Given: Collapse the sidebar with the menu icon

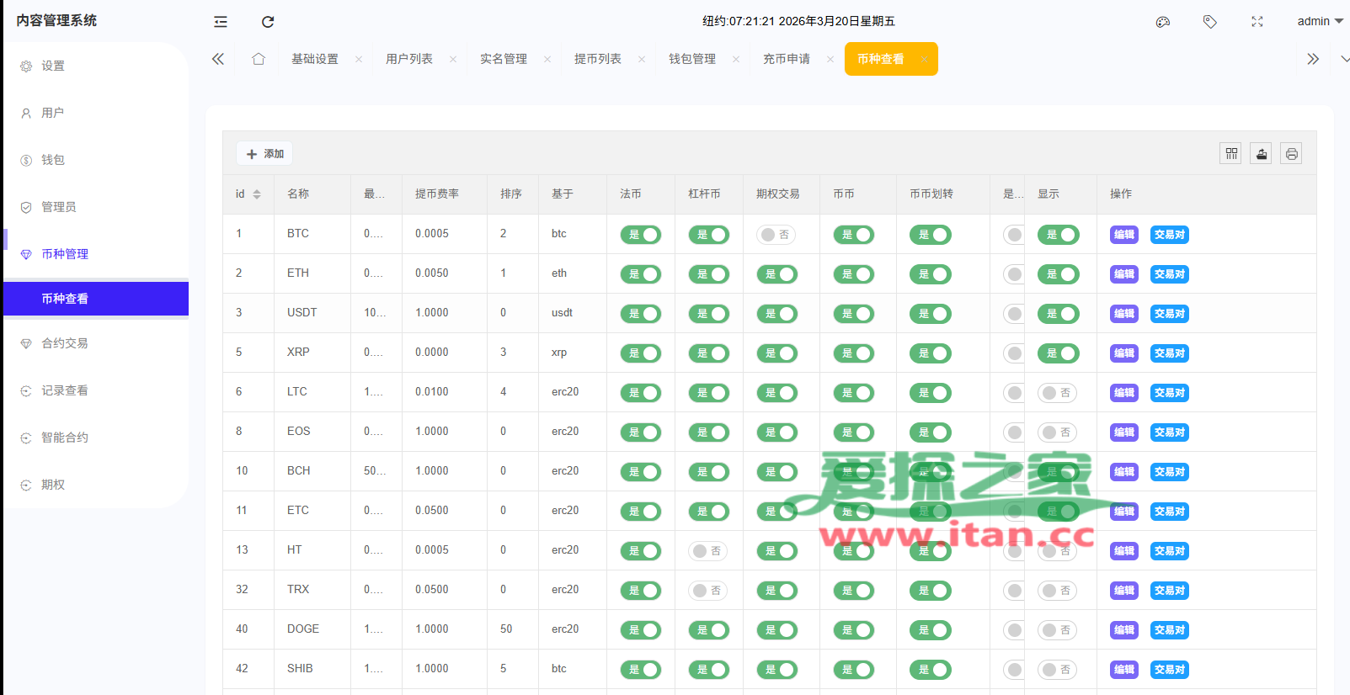Looking at the screenshot, I should coord(221,22).
